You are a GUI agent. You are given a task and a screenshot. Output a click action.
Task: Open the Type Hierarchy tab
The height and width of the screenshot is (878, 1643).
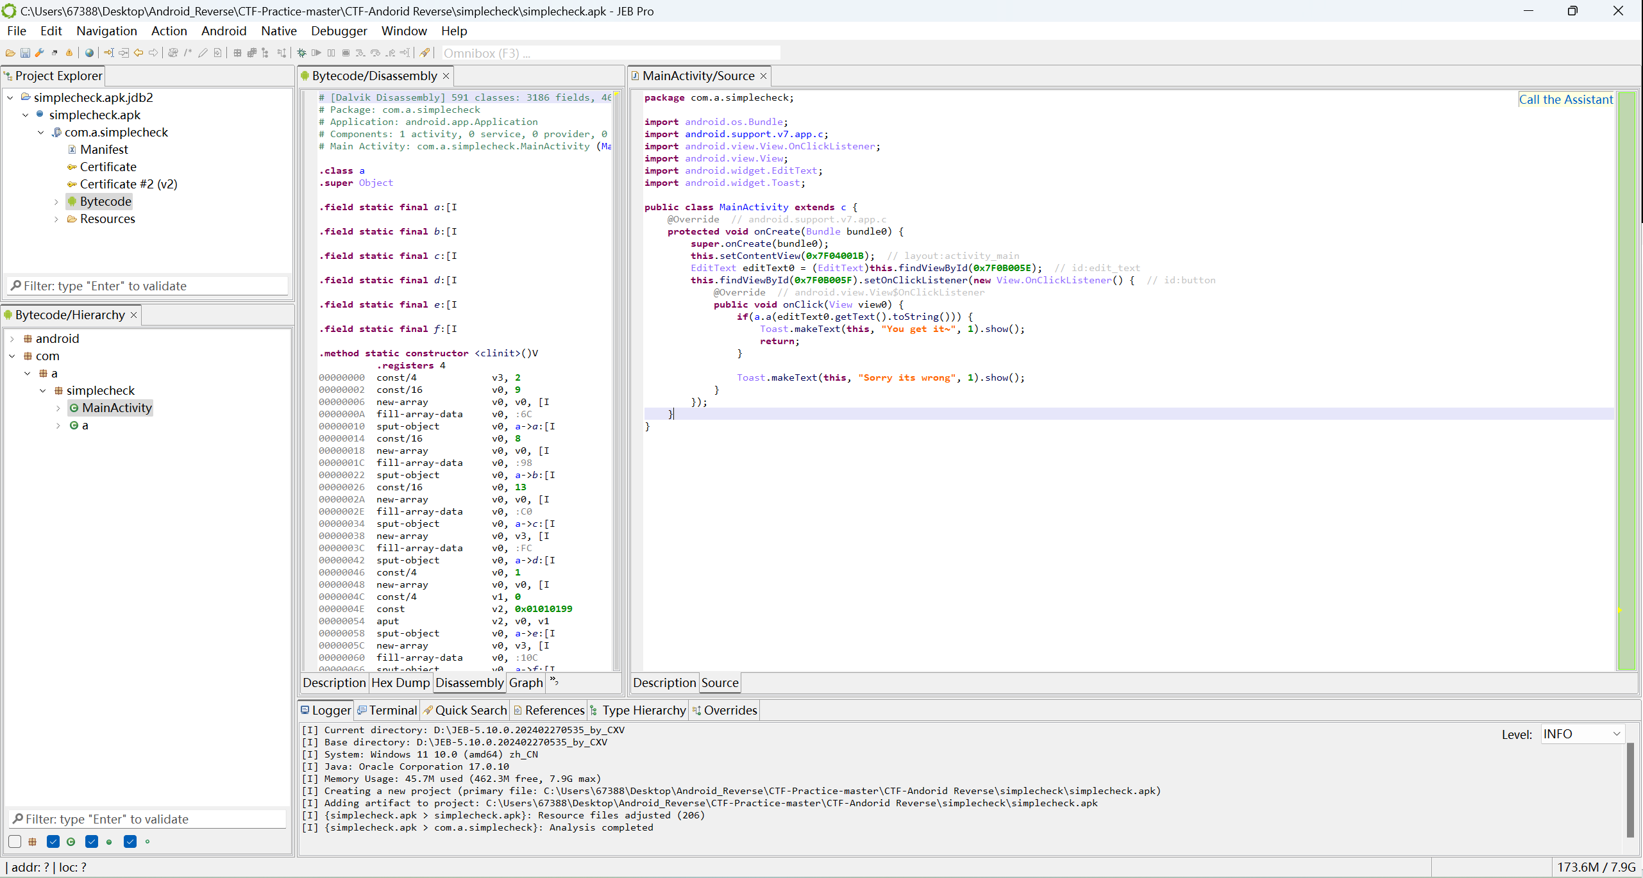(638, 710)
